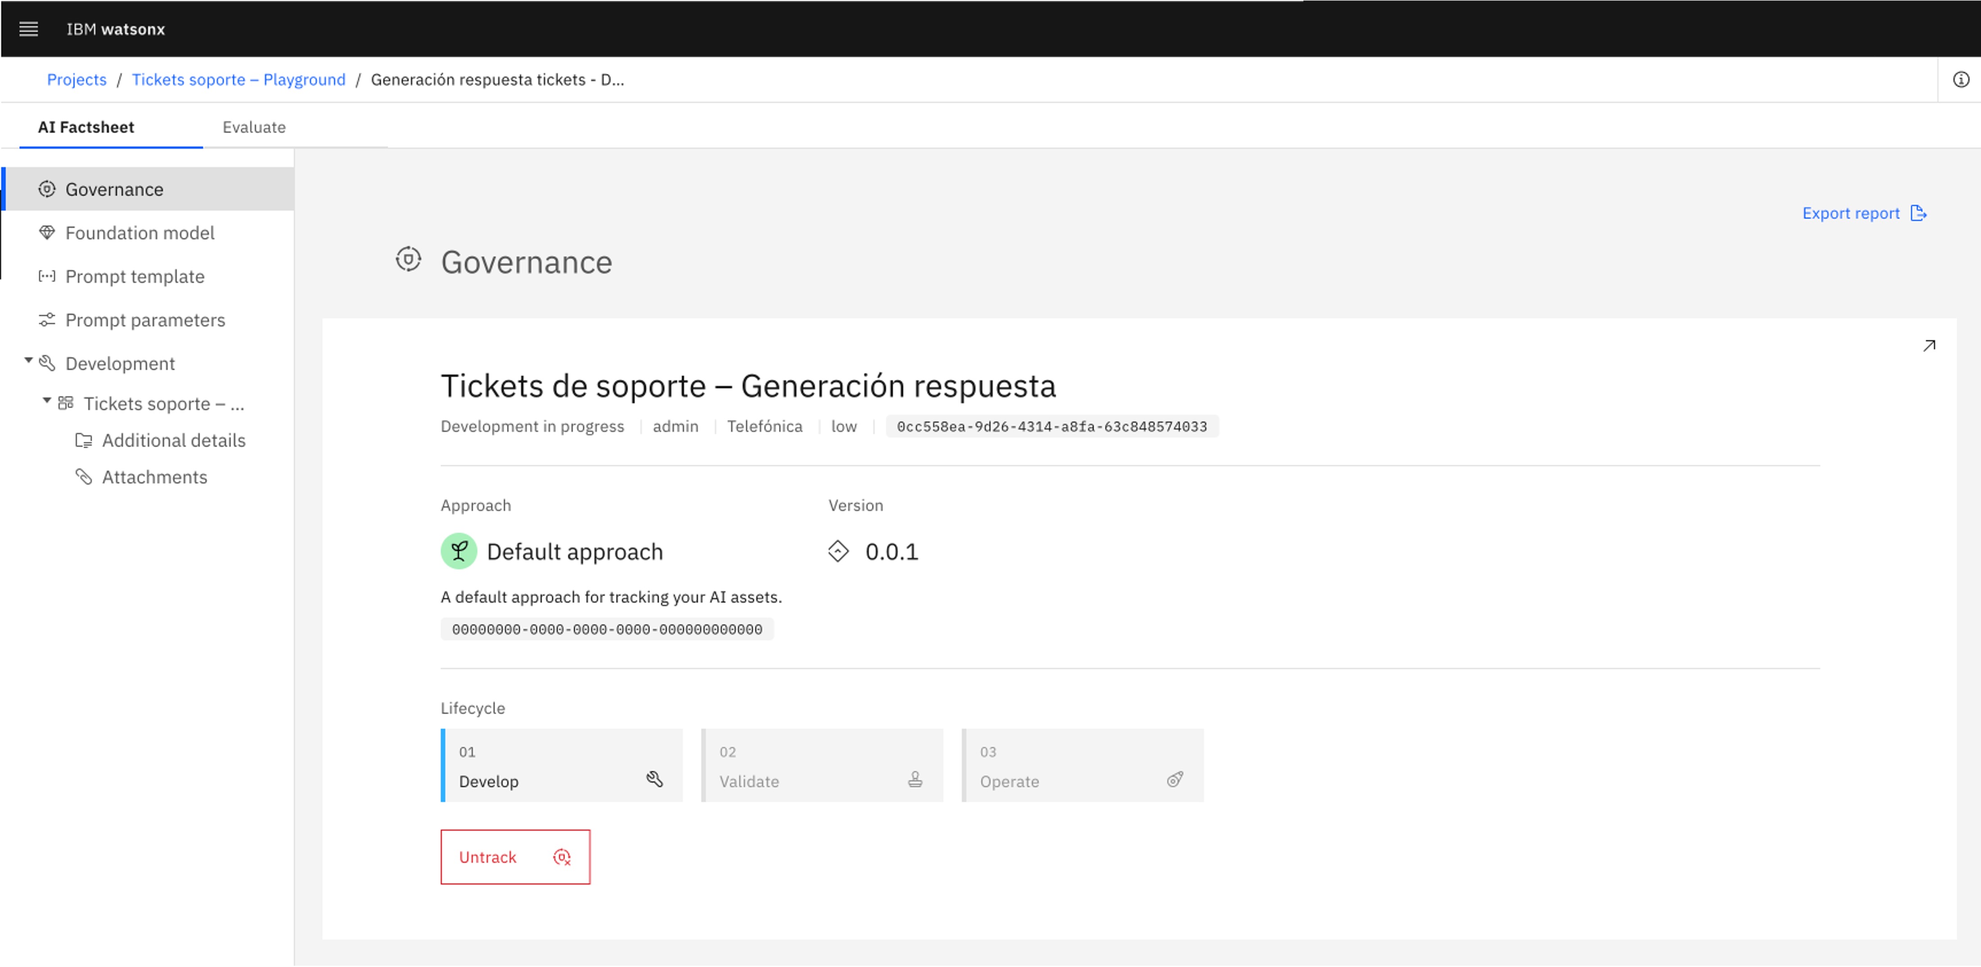Open Additional details item

coord(174,441)
